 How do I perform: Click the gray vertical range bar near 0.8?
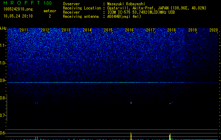pos(7,108)
